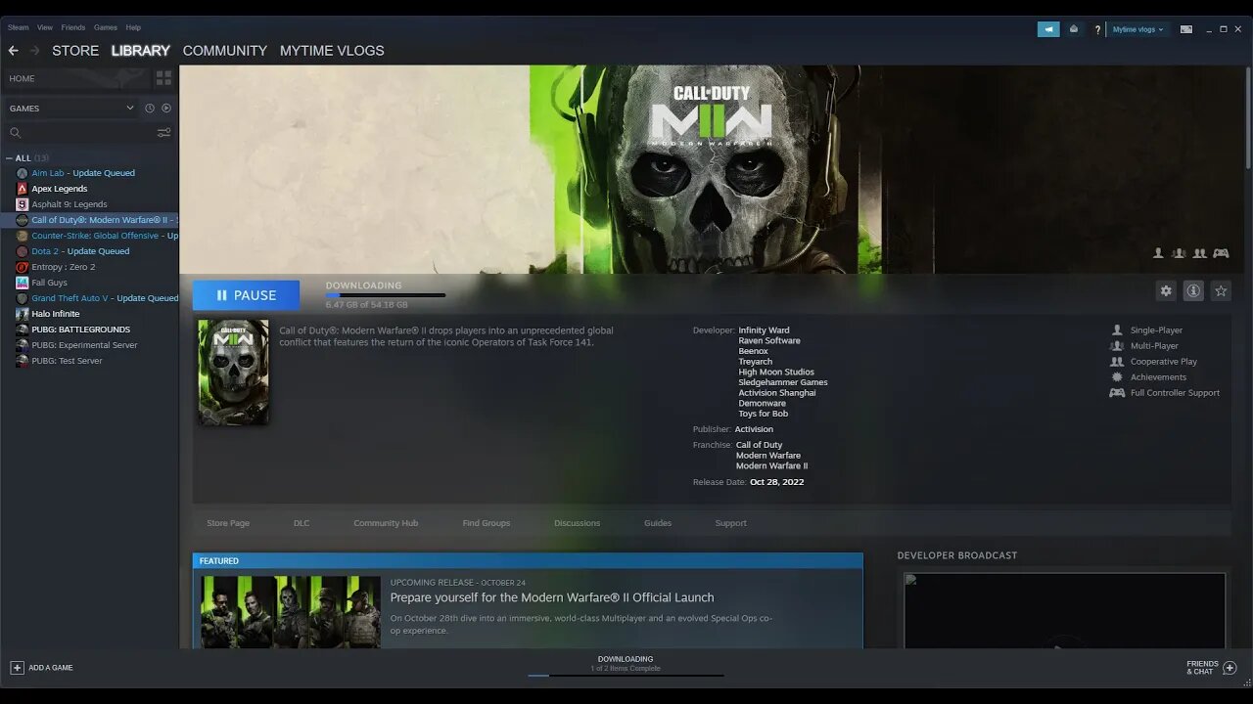Click the Full Controller Support icon
This screenshot has width=1253, height=704.
click(x=1117, y=393)
